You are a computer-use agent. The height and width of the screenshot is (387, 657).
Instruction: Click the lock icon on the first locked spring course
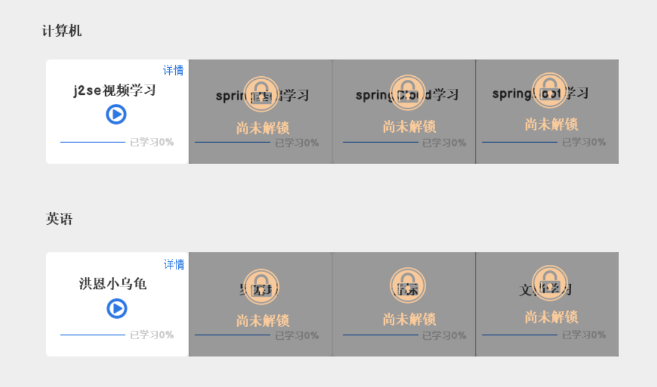tap(262, 94)
